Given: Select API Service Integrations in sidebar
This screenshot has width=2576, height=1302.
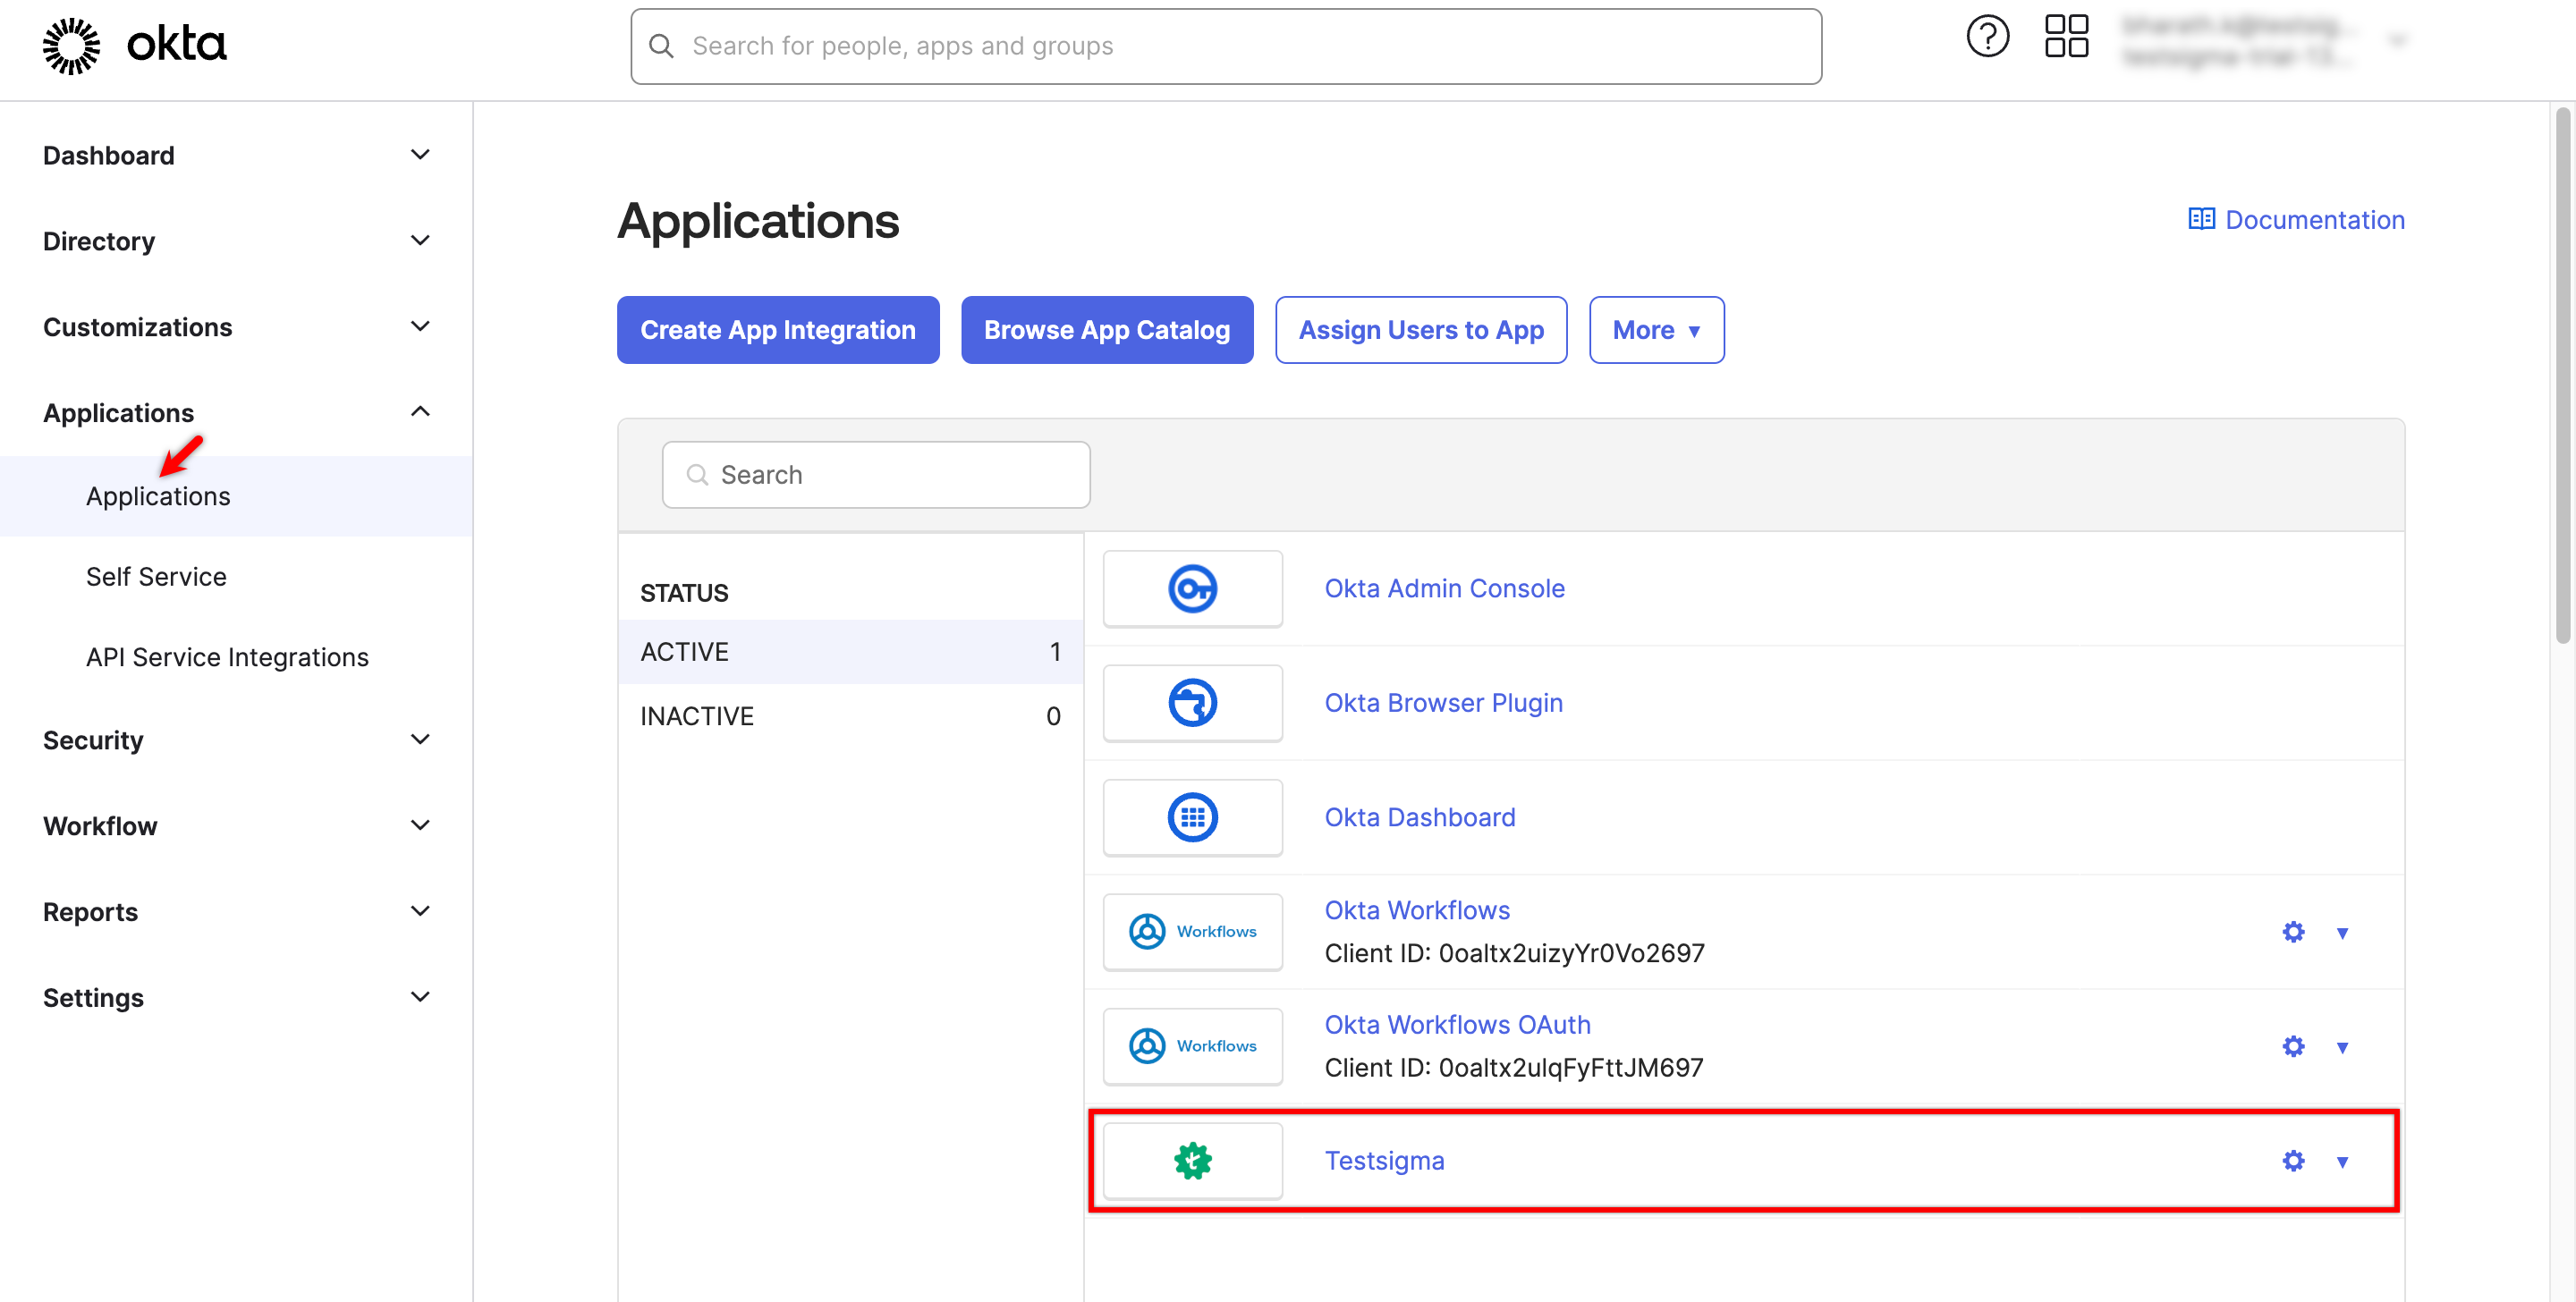Looking at the screenshot, I should coord(226,657).
